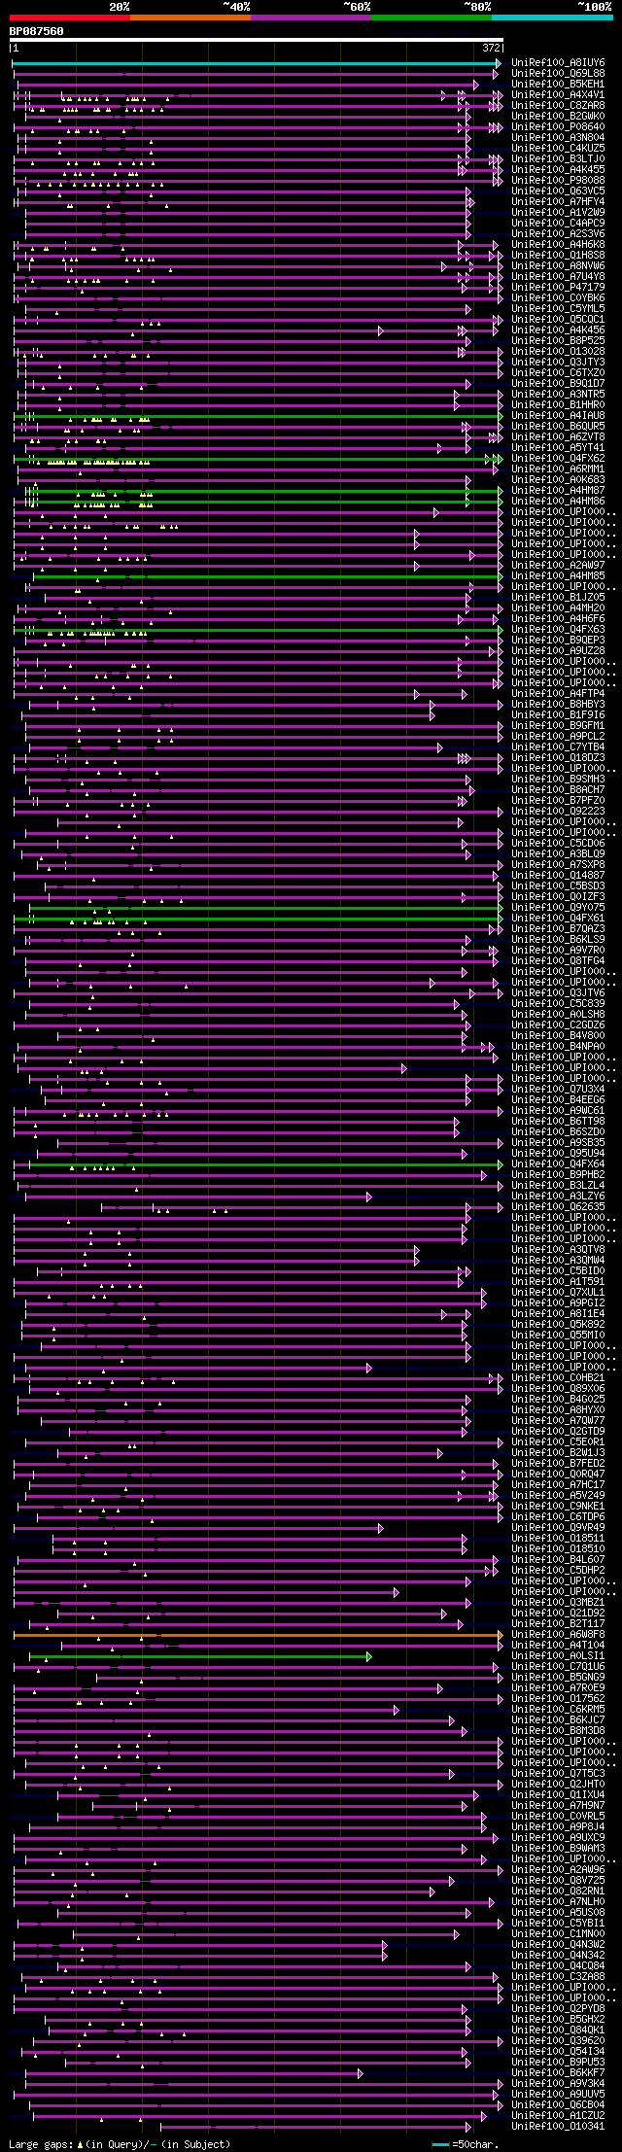The width and height of the screenshot is (622, 2152).
Task: Open hit UniRef100_C0HB21
Action: click(x=558, y=1377)
